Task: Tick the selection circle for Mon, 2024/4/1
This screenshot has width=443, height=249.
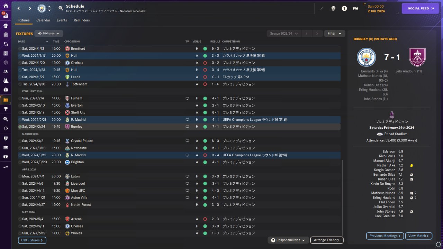Action: (20, 176)
